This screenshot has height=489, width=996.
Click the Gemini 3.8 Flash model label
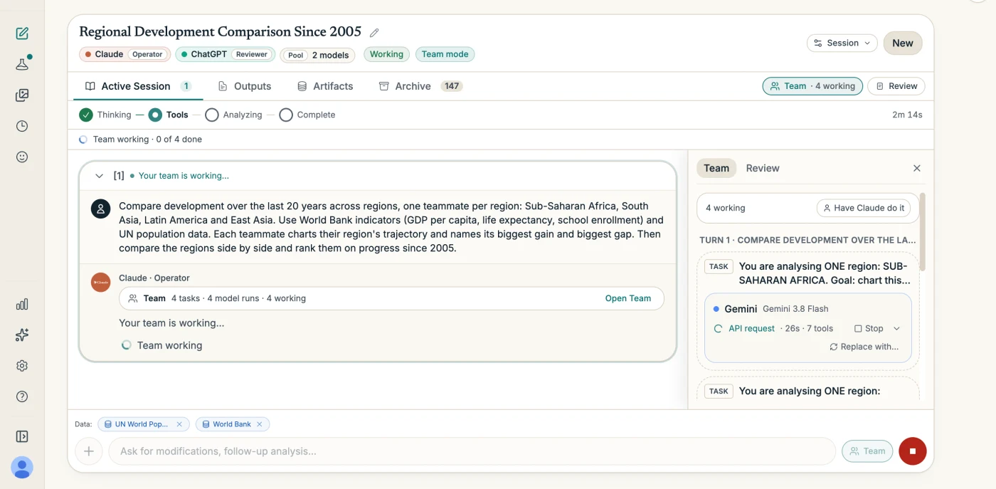coord(795,309)
